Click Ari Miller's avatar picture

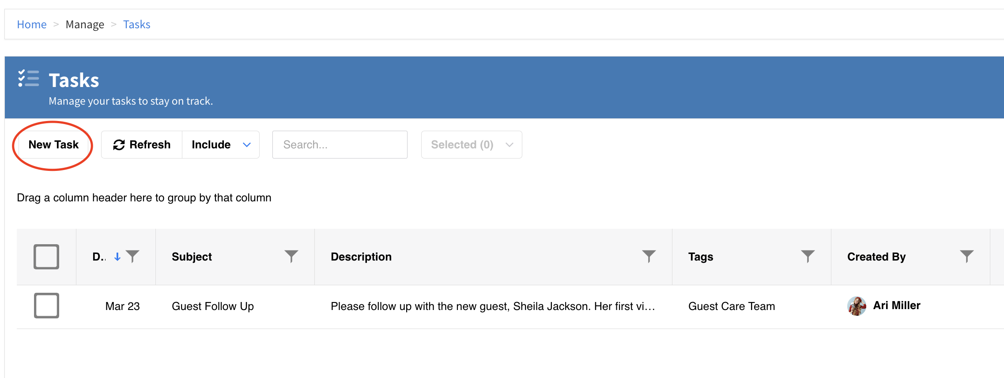tap(857, 306)
